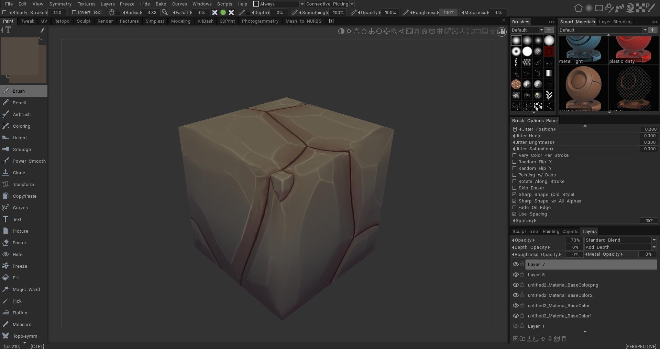Choose the Topo-symm tool
Viewport: 660px width, 349px height.
coord(23,336)
